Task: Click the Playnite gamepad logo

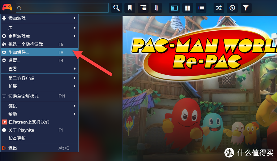Action: pos(7,7)
